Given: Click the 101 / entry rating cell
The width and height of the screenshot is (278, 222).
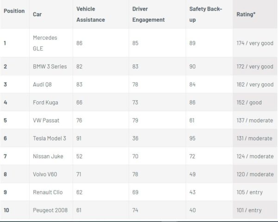Looking at the screenshot, I should click(x=249, y=210).
